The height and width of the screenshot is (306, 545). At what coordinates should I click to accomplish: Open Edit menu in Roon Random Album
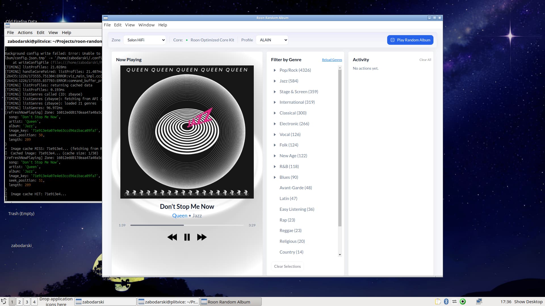(118, 25)
